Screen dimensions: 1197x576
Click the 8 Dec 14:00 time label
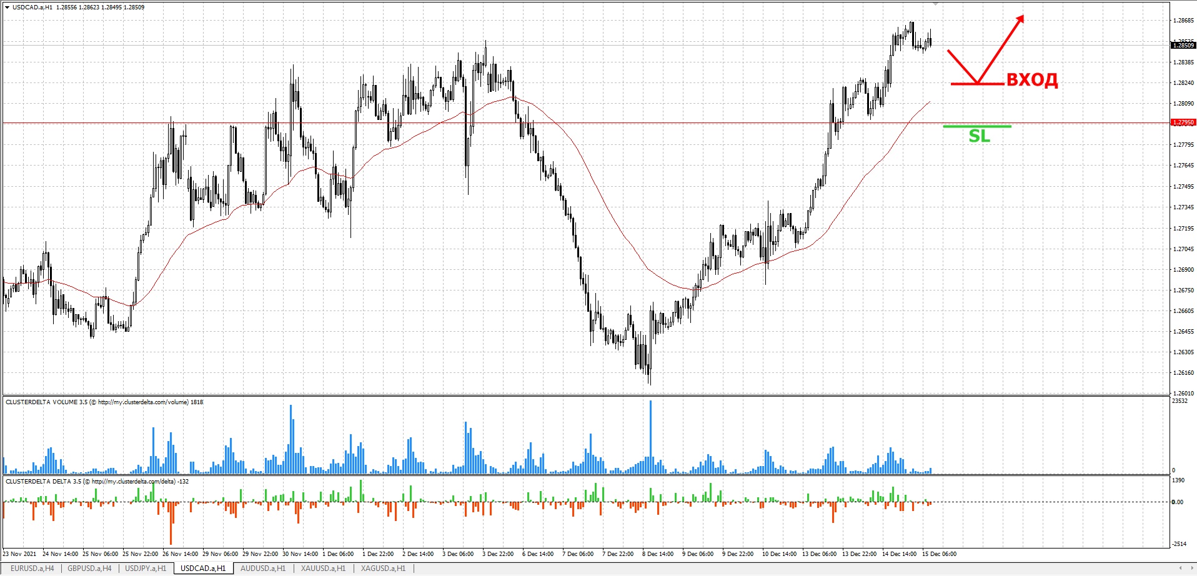point(658,554)
